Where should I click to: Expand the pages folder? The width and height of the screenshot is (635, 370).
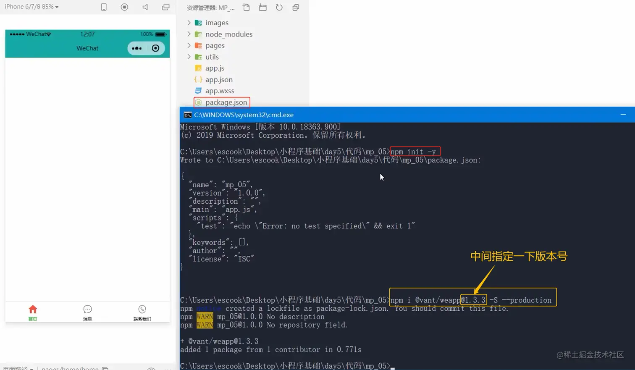coord(189,45)
